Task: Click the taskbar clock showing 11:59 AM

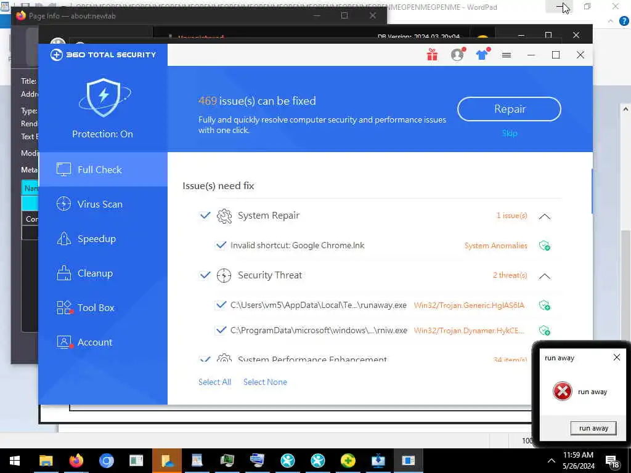Action: pos(578,461)
